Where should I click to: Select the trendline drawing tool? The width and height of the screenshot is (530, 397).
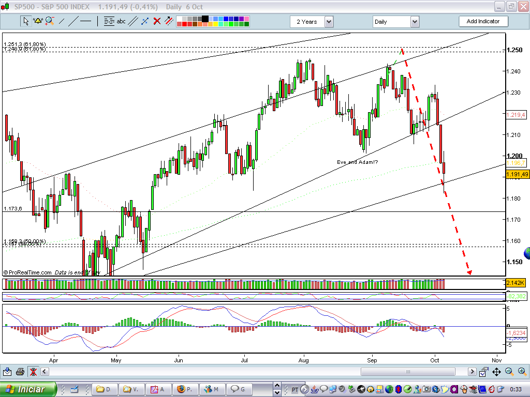tap(73, 21)
